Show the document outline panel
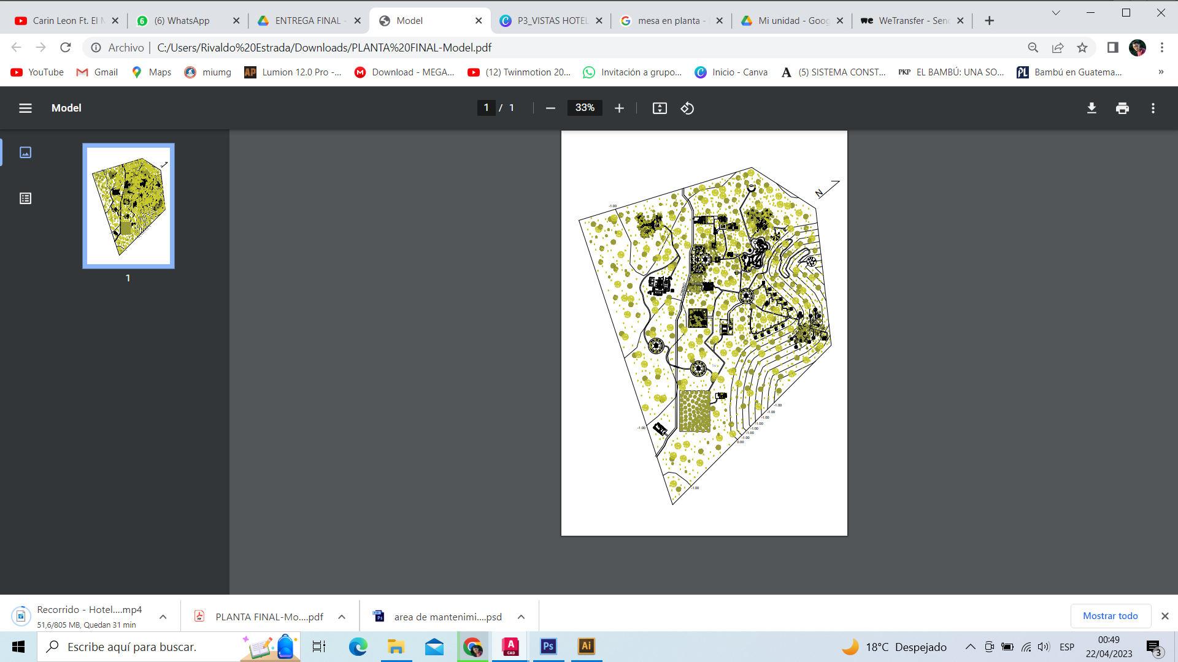 pos(25,198)
